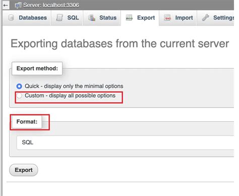Click the SQL tab scroll icon

point(59,18)
